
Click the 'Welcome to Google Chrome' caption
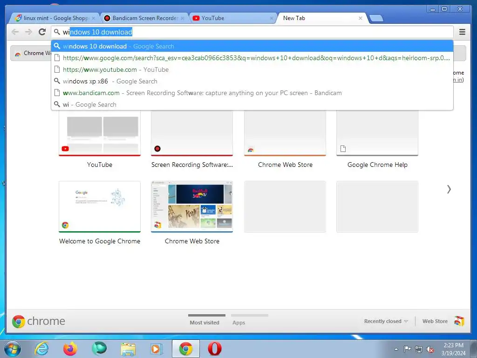[100, 241]
